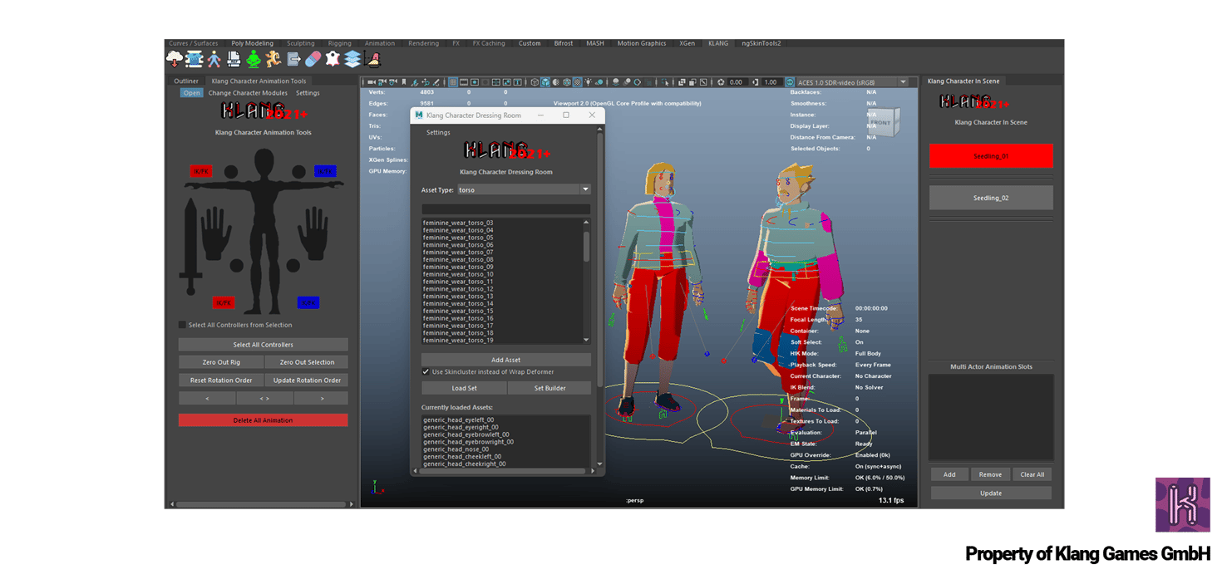Click the stacked layers shelf icon

[x=353, y=58]
